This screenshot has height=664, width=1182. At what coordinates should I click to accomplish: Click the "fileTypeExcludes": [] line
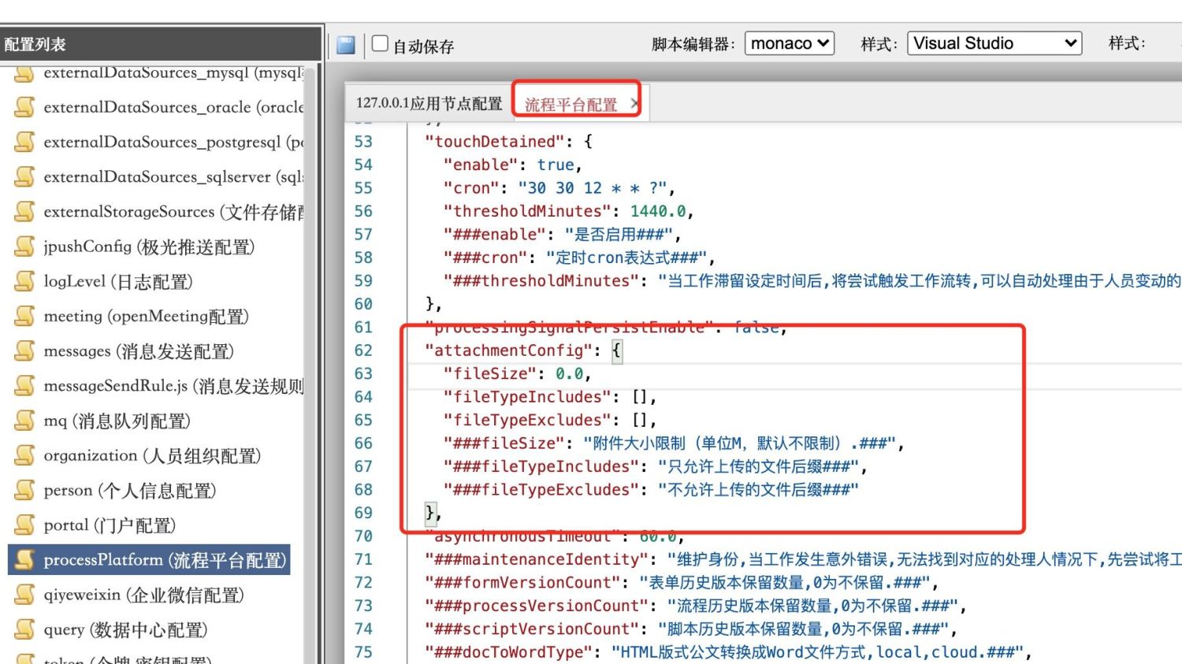point(550,420)
